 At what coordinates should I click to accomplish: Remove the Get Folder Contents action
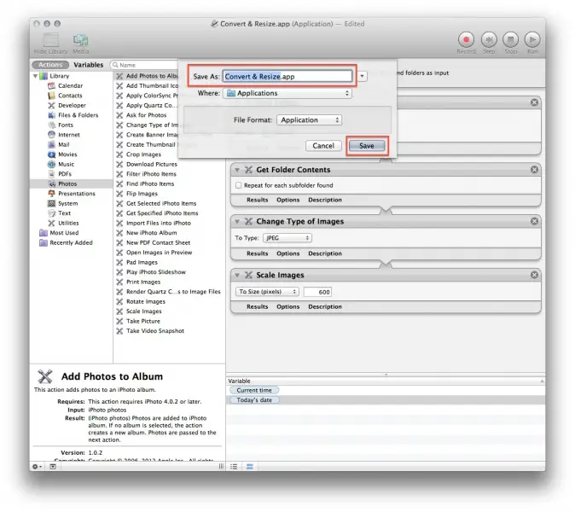(534, 170)
